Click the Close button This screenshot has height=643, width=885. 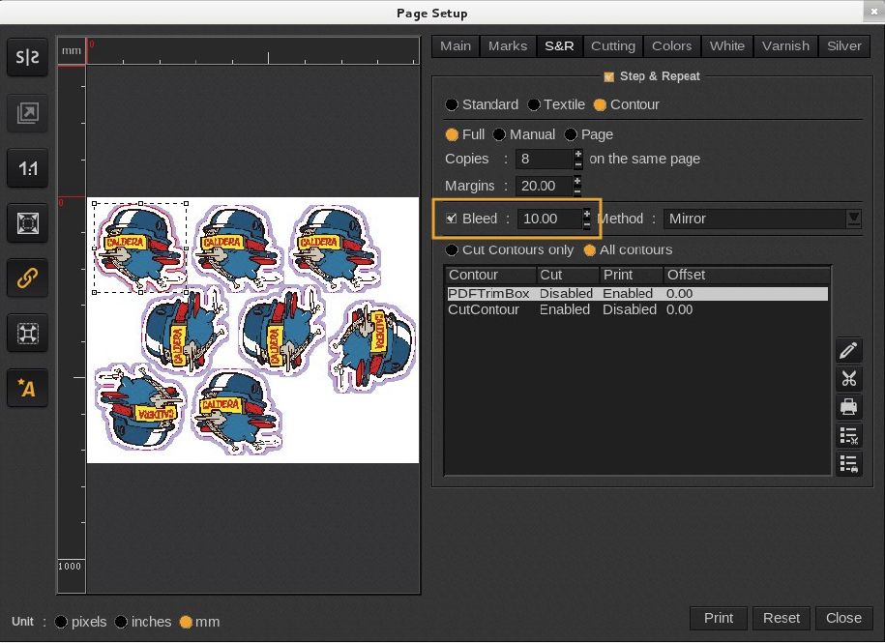843,618
